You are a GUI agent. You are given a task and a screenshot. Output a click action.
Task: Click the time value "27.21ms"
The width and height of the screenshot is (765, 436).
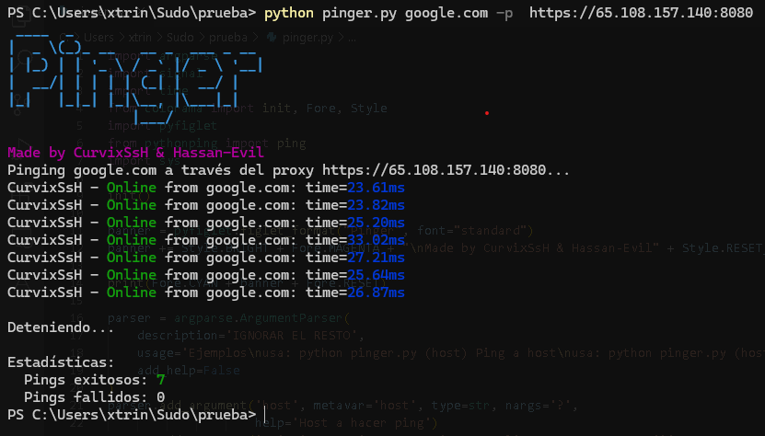pyautogui.click(x=376, y=258)
